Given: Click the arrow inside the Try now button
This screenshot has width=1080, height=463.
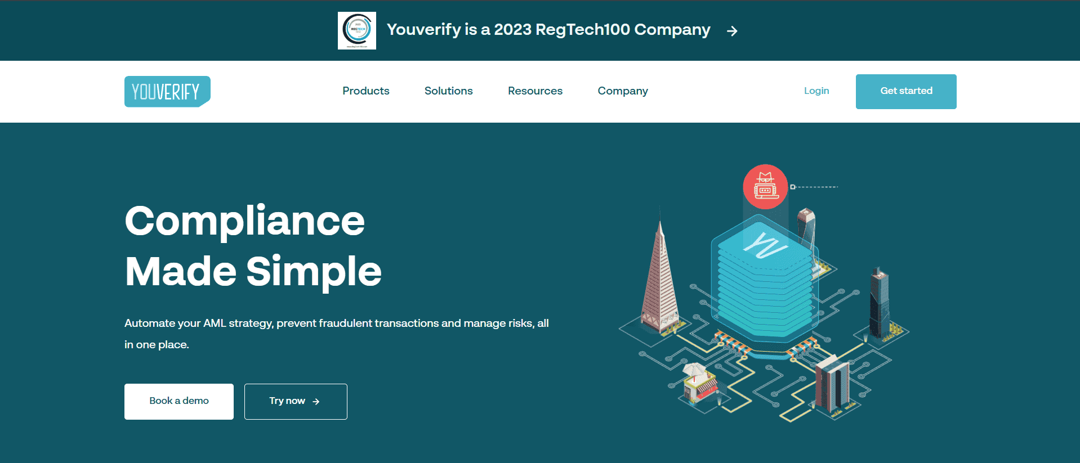Looking at the screenshot, I should click(316, 402).
